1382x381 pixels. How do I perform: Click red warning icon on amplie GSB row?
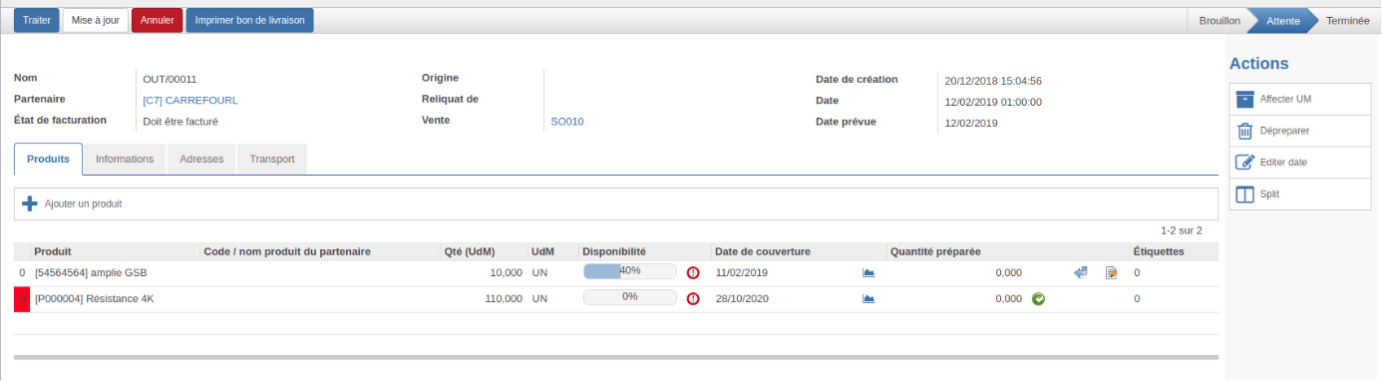pyautogui.click(x=693, y=272)
